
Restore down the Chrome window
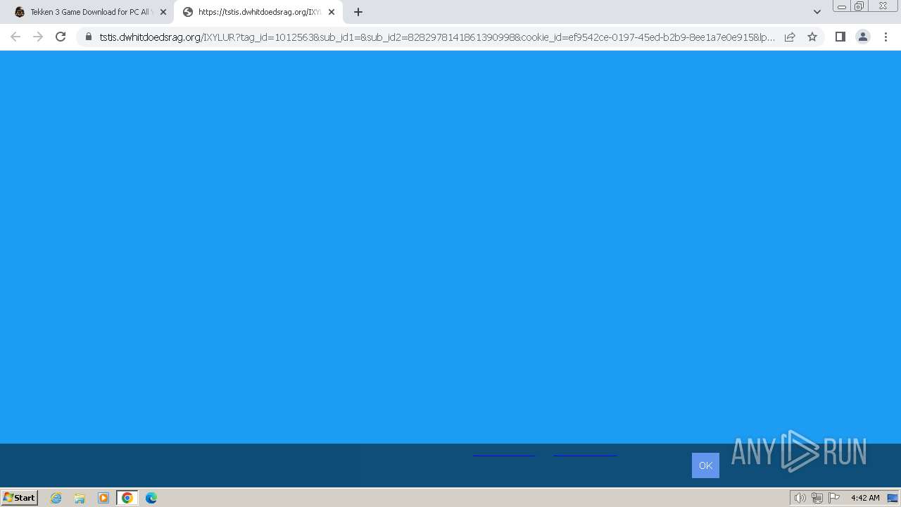(x=859, y=6)
